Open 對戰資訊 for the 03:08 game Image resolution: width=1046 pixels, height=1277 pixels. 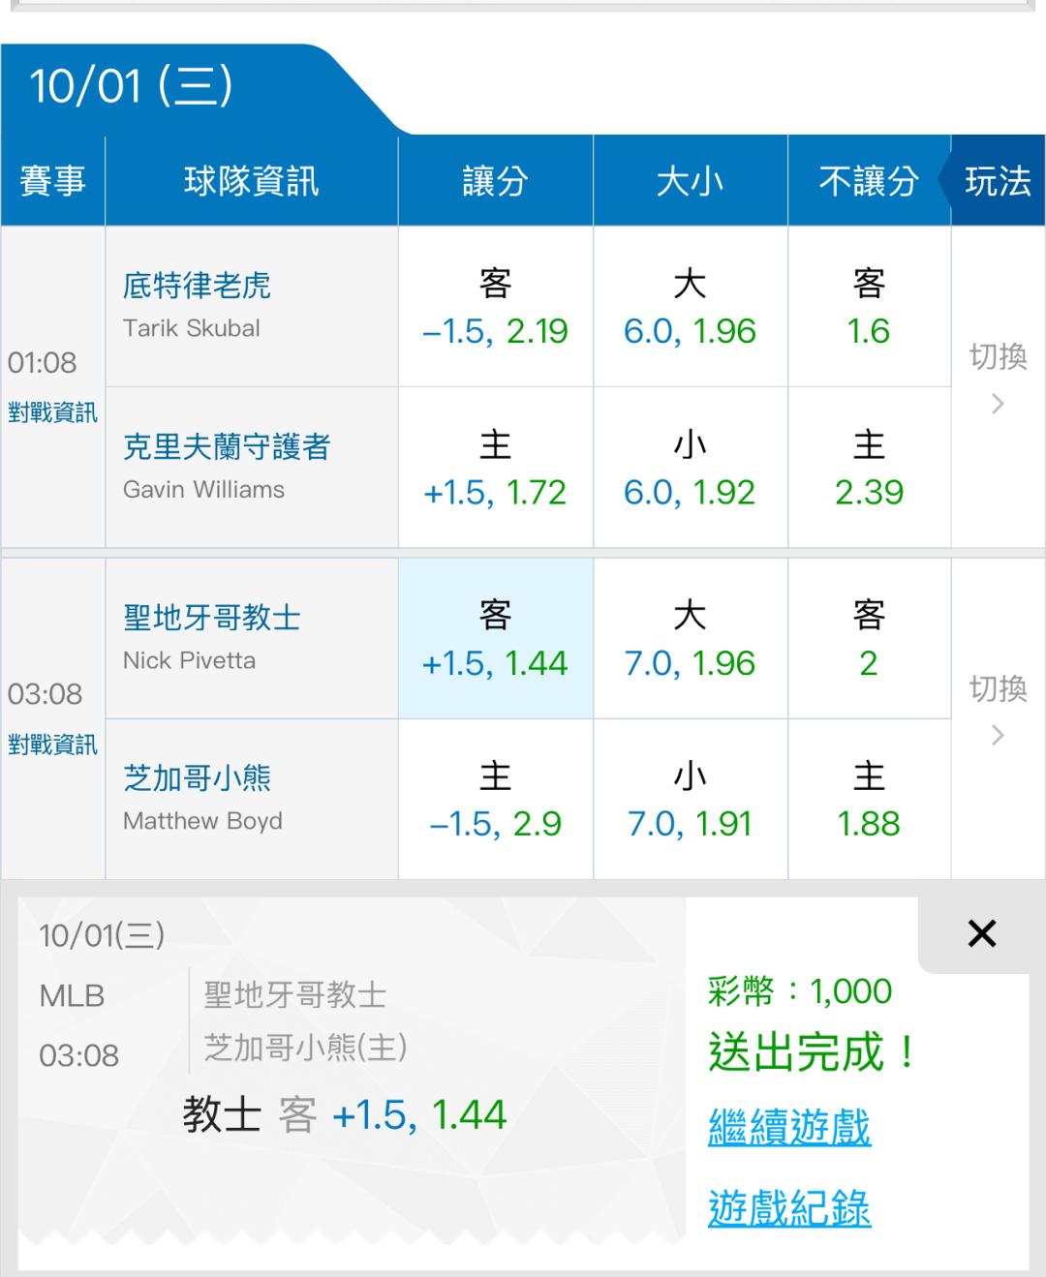pyautogui.click(x=52, y=745)
